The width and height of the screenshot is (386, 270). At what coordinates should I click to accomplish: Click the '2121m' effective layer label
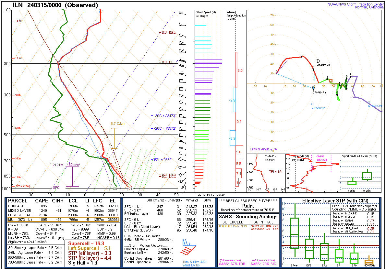[x=58, y=165]
